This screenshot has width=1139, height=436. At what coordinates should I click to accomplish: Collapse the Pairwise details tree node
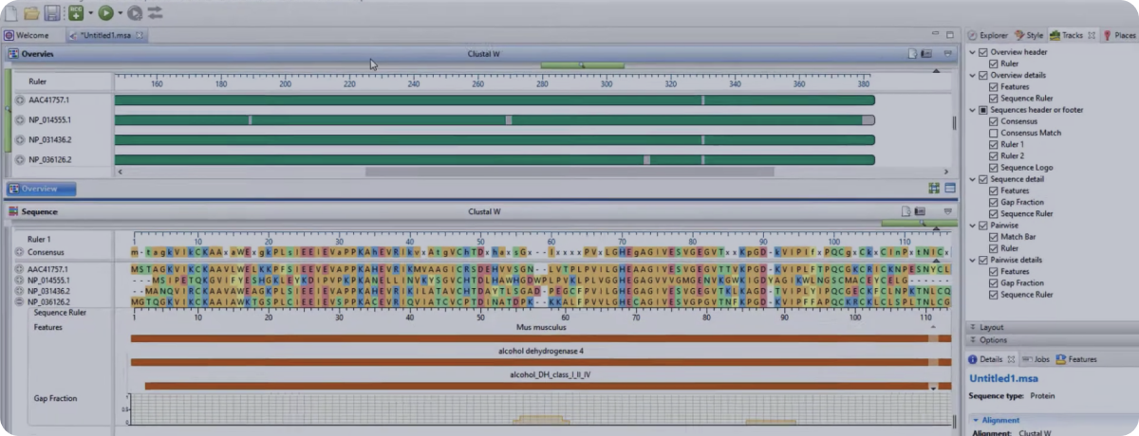[972, 260]
